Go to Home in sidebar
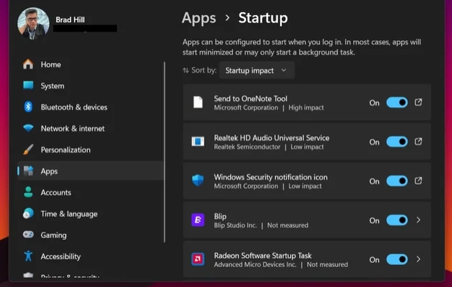Screen dimensions: 452x287 point(91,64)
